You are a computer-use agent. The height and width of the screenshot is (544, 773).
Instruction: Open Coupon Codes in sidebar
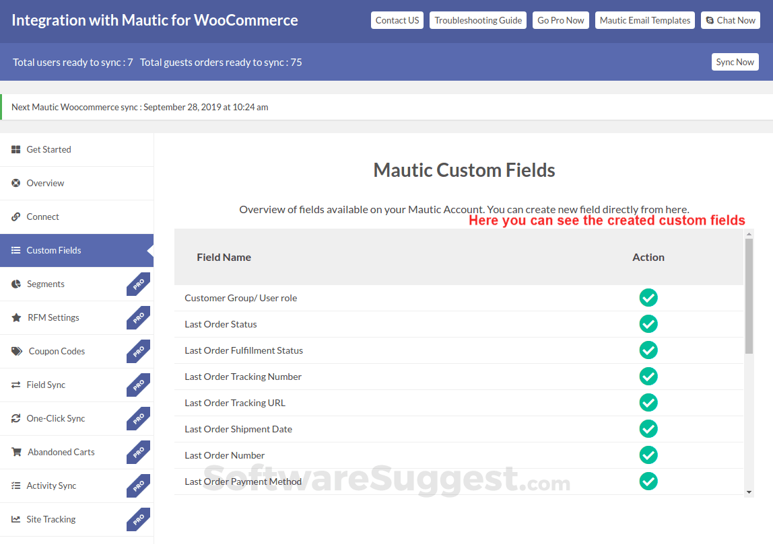[x=76, y=351]
